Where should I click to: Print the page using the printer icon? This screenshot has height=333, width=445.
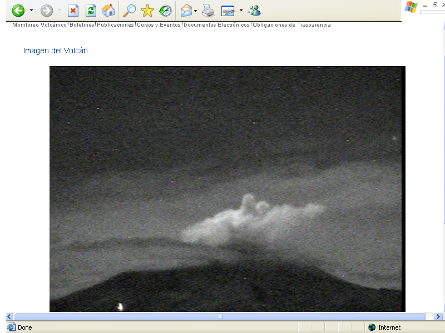tap(208, 10)
